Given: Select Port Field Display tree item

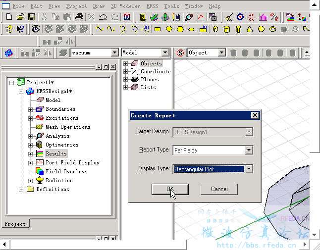Looking at the screenshot, I should coord(72,162).
